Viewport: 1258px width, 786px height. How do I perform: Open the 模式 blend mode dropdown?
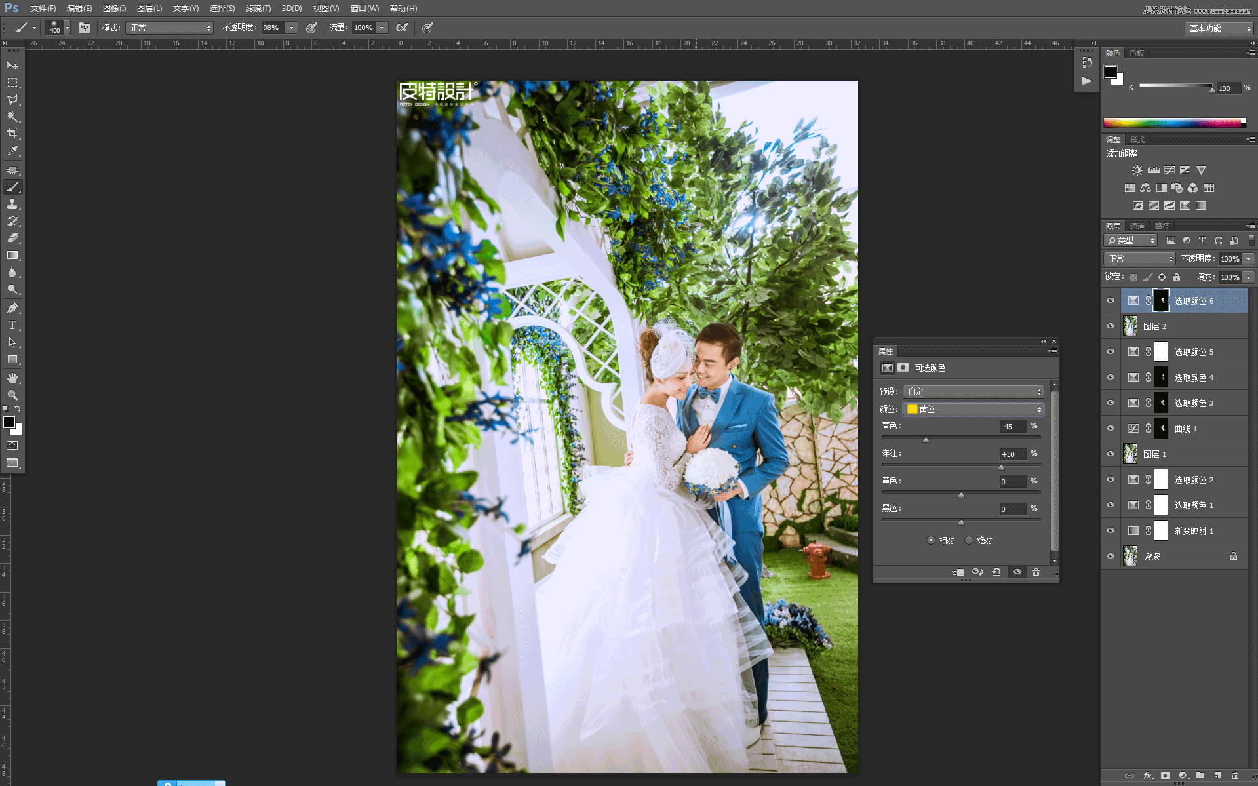point(169,28)
